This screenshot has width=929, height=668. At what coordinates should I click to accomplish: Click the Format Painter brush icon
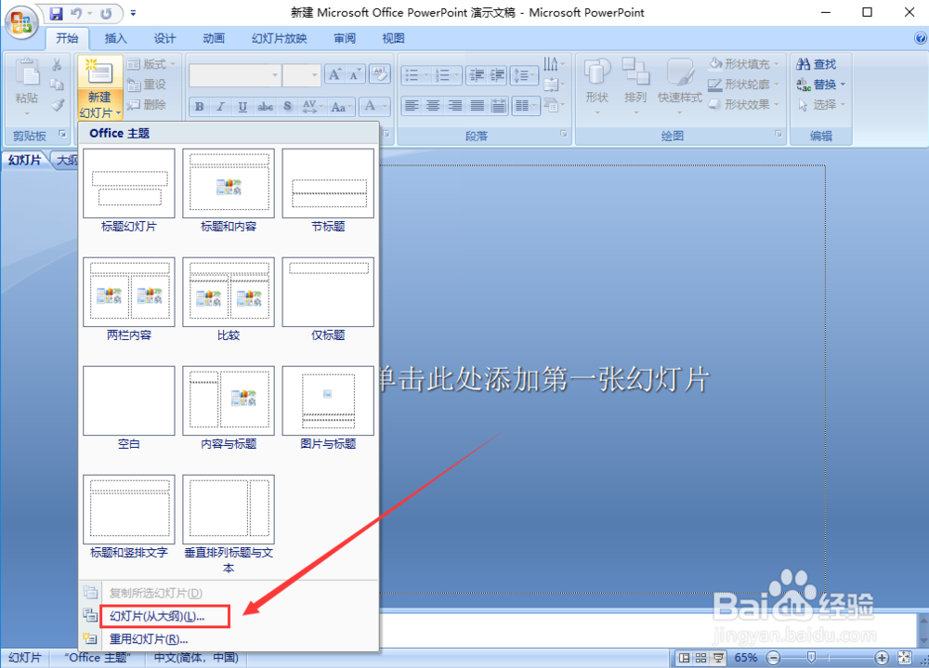pyautogui.click(x=57, y=105)
